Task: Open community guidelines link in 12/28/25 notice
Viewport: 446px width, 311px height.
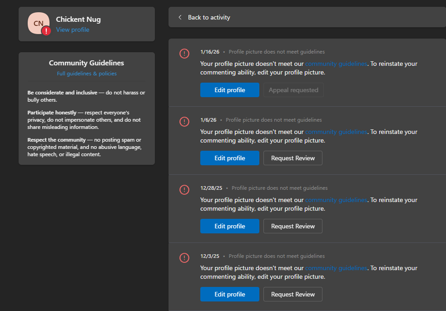Action: (x=336, y=200)
